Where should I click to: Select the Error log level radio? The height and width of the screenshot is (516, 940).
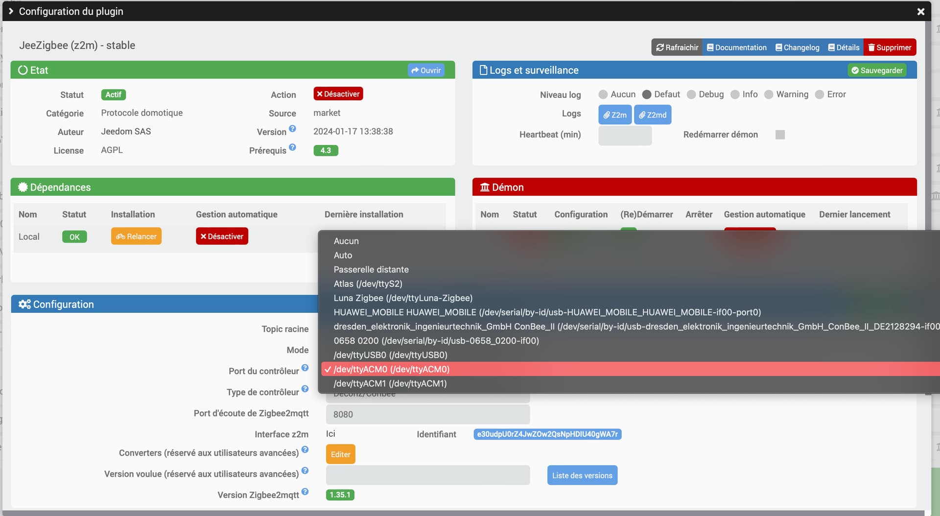point(820,94)
